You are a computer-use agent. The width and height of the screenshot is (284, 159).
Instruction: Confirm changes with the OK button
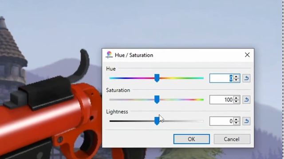coord(191,139)
